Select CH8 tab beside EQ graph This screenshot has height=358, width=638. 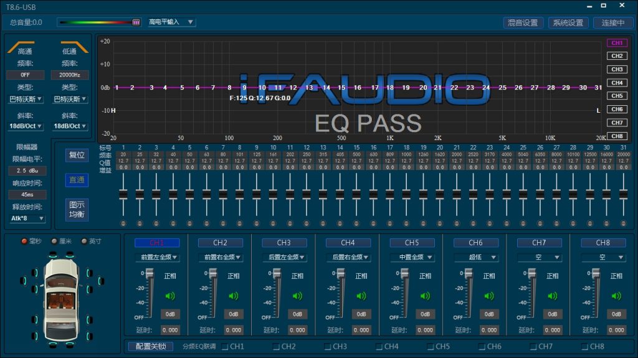tap(617, 136)
